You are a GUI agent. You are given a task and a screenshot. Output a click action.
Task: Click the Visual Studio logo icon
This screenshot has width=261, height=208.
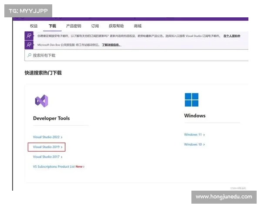tap(41, 101)
